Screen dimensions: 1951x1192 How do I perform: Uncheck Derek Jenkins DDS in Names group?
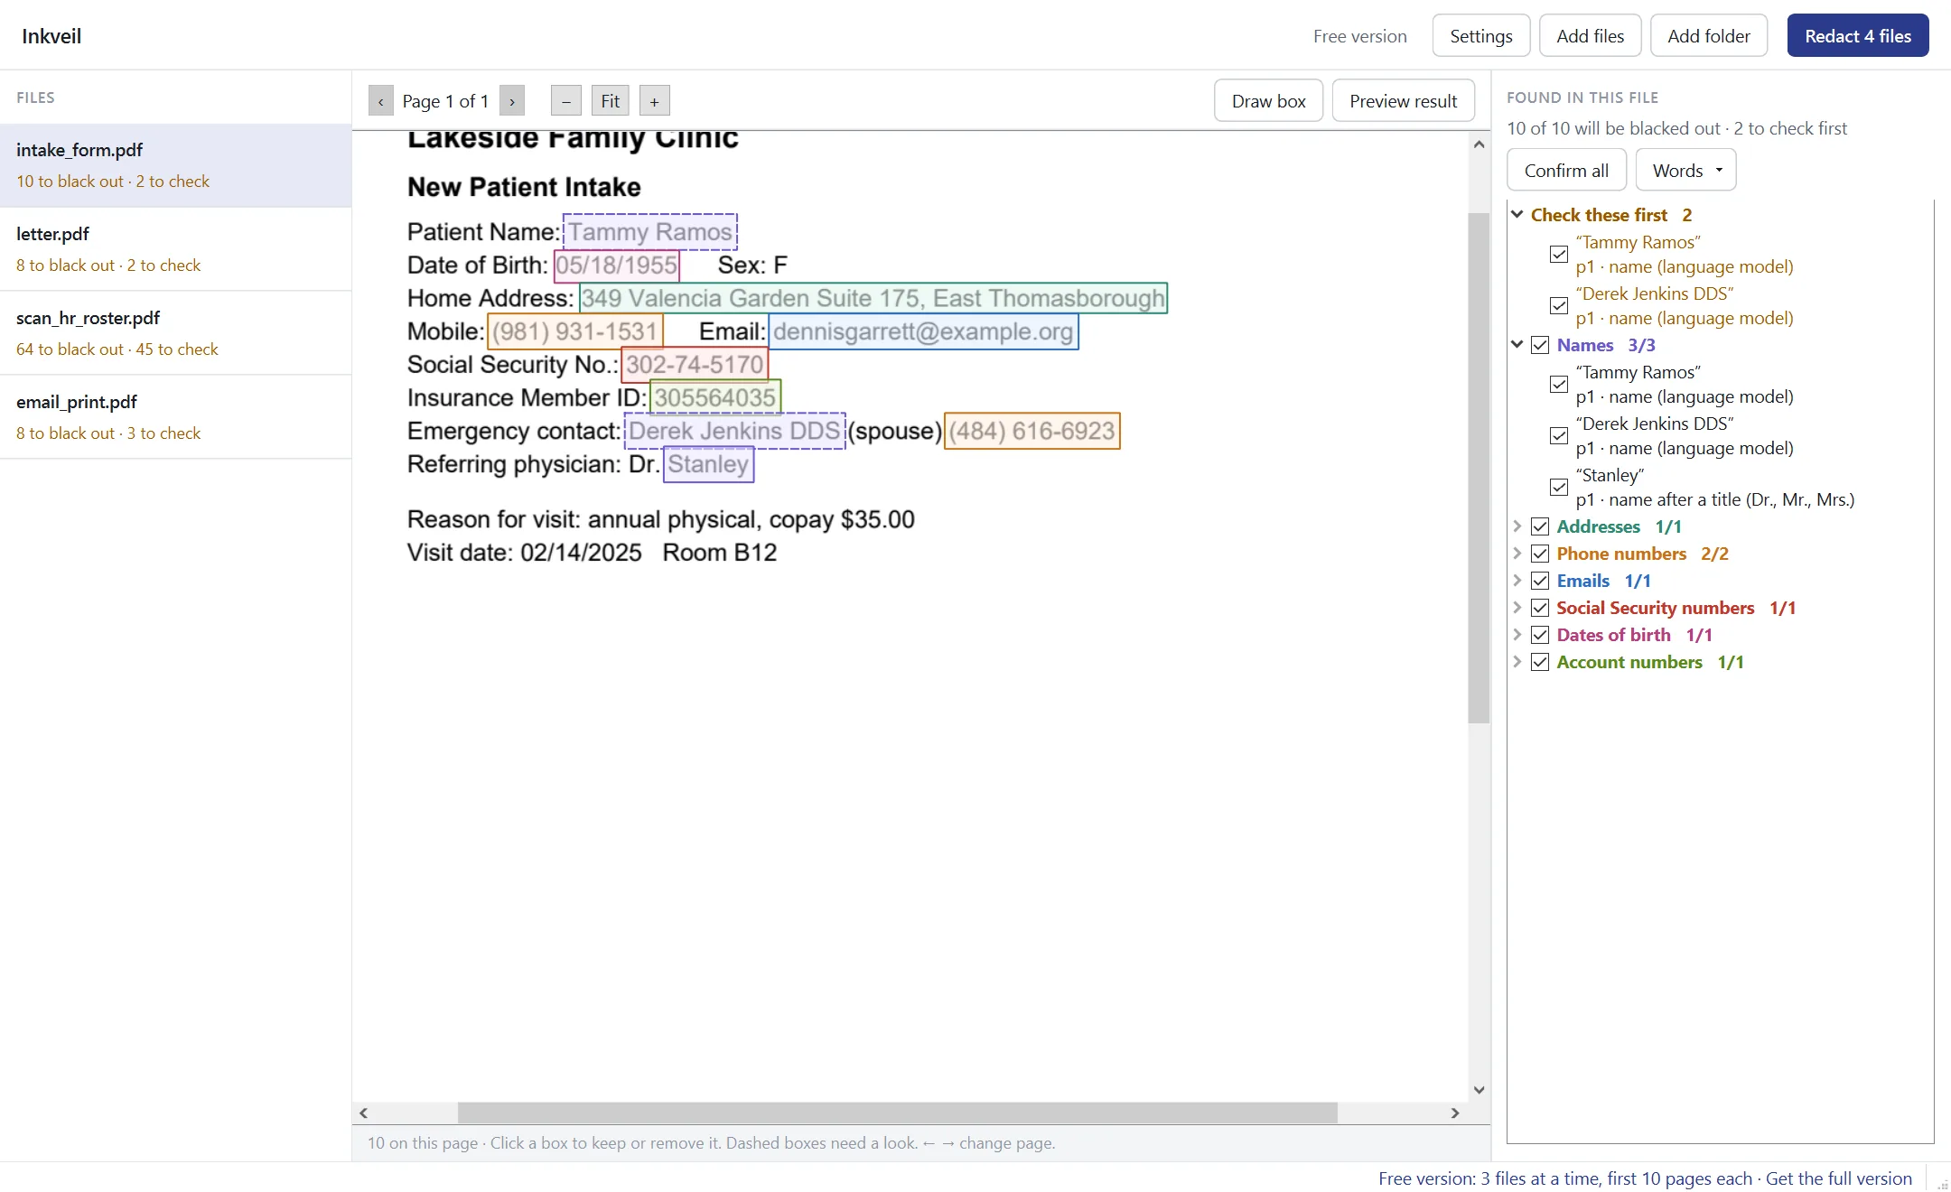[1559, 436]
